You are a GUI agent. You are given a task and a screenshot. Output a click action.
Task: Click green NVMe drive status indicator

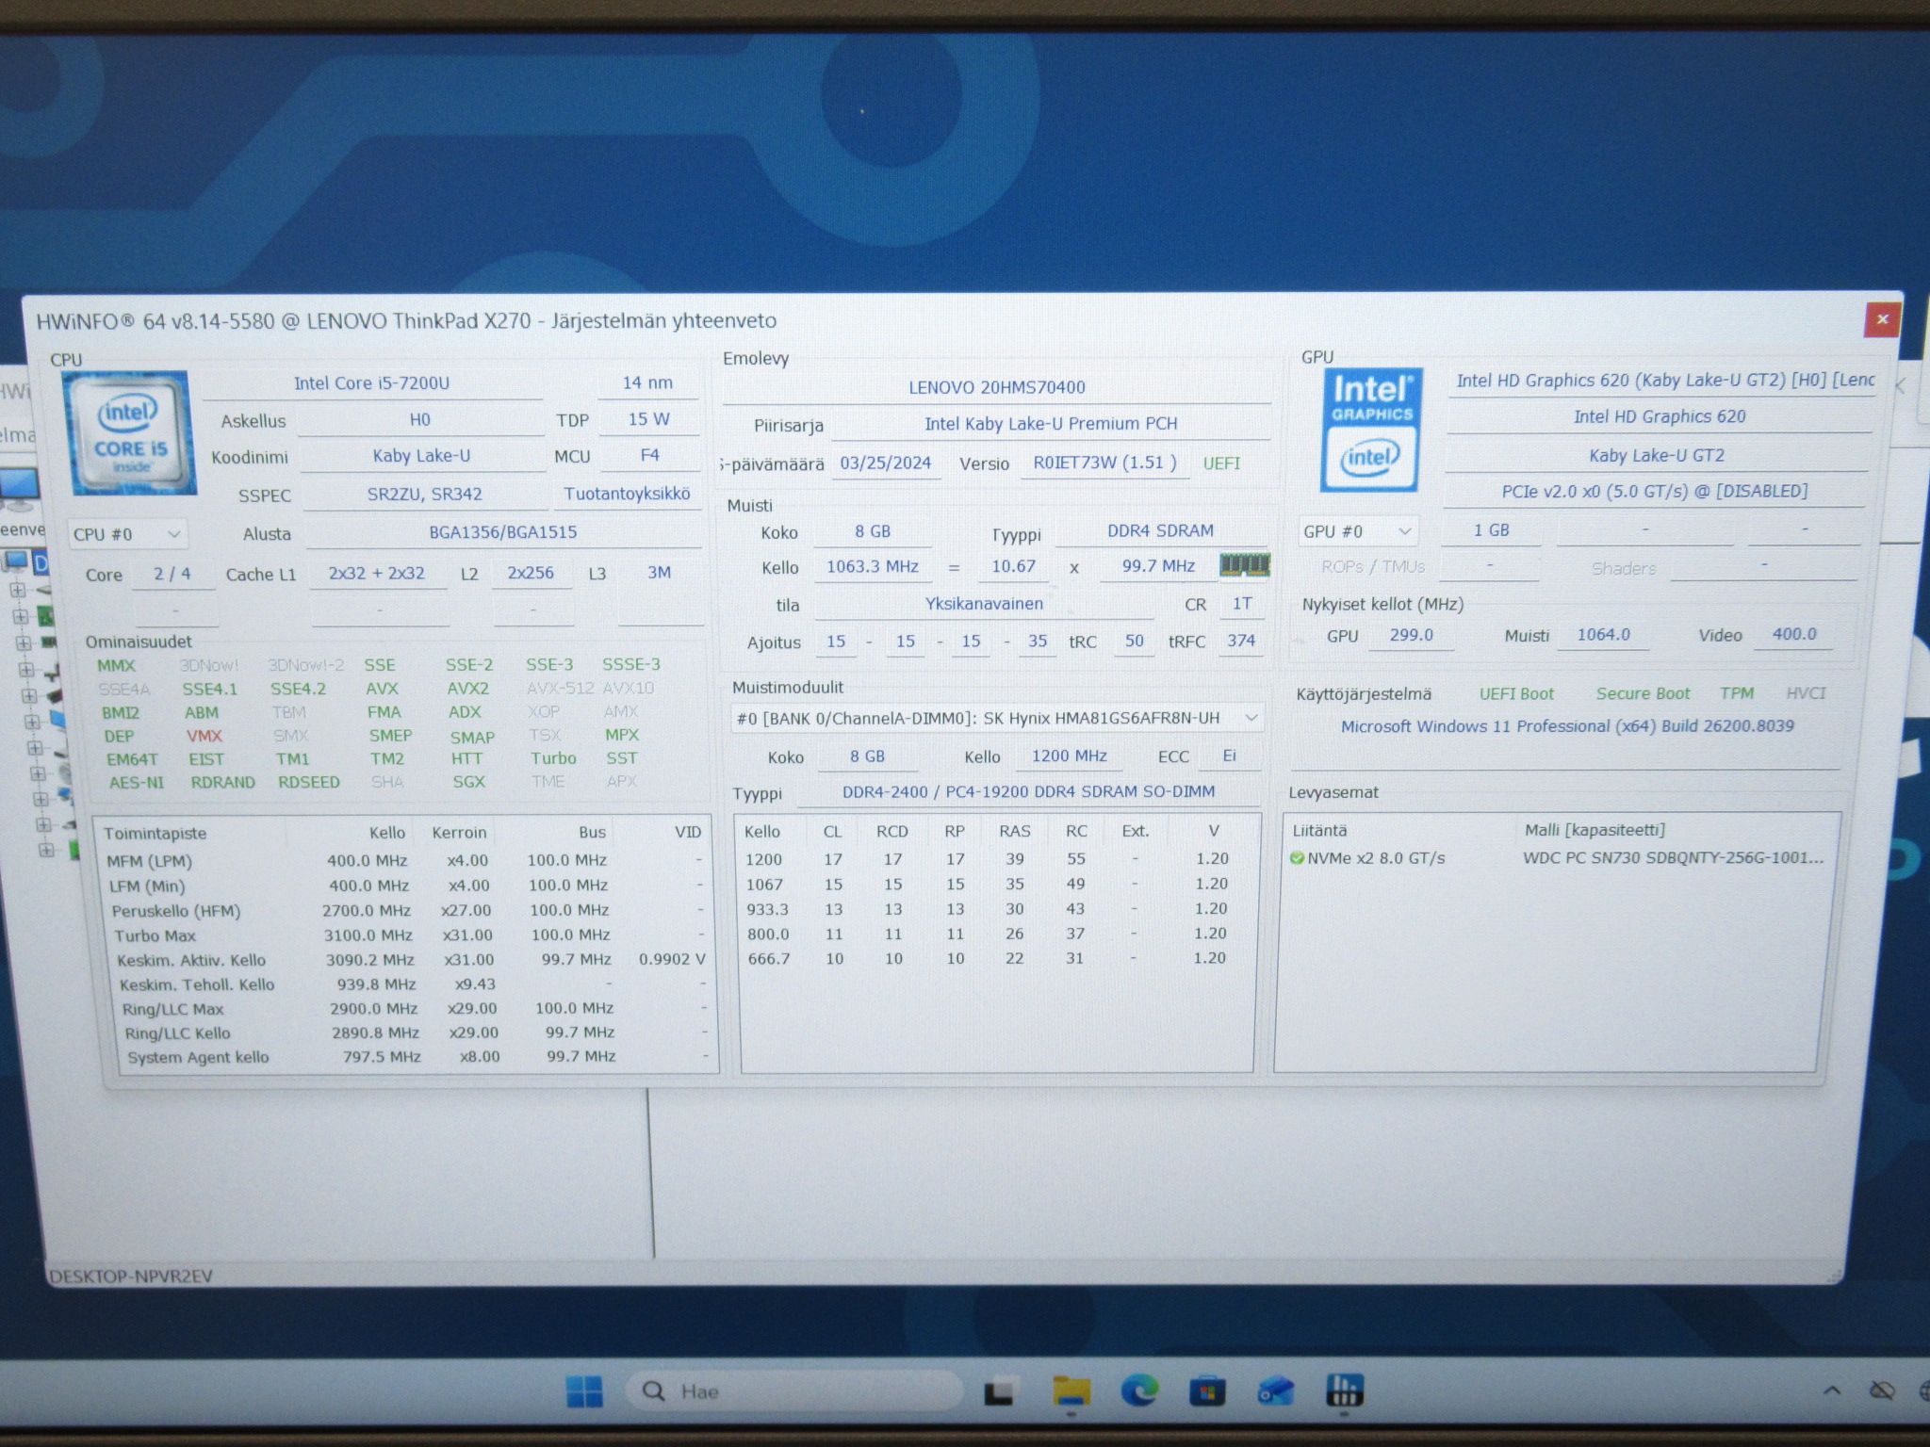[1297, 858]
